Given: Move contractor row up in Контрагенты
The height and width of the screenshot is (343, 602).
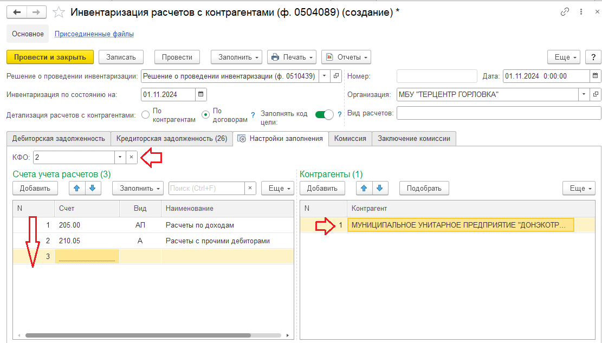Looking at the screenshot, I should pos(364,188).
